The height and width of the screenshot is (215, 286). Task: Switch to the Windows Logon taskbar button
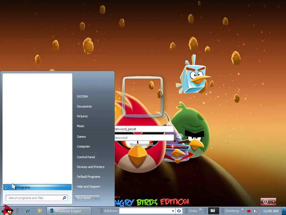tap(69, 211)
